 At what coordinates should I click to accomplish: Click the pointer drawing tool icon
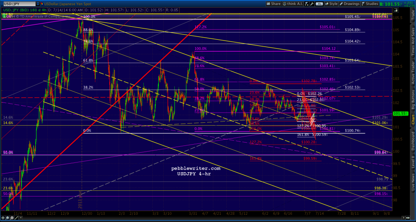coord(396,10)
